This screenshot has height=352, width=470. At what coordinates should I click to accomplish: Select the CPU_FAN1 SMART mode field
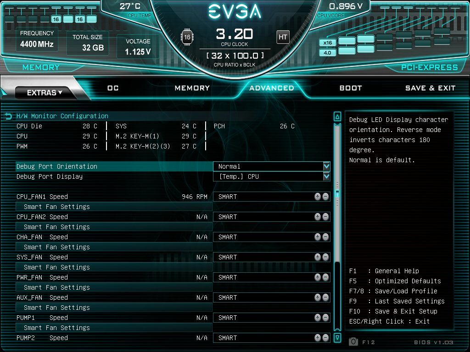(272, 197)
